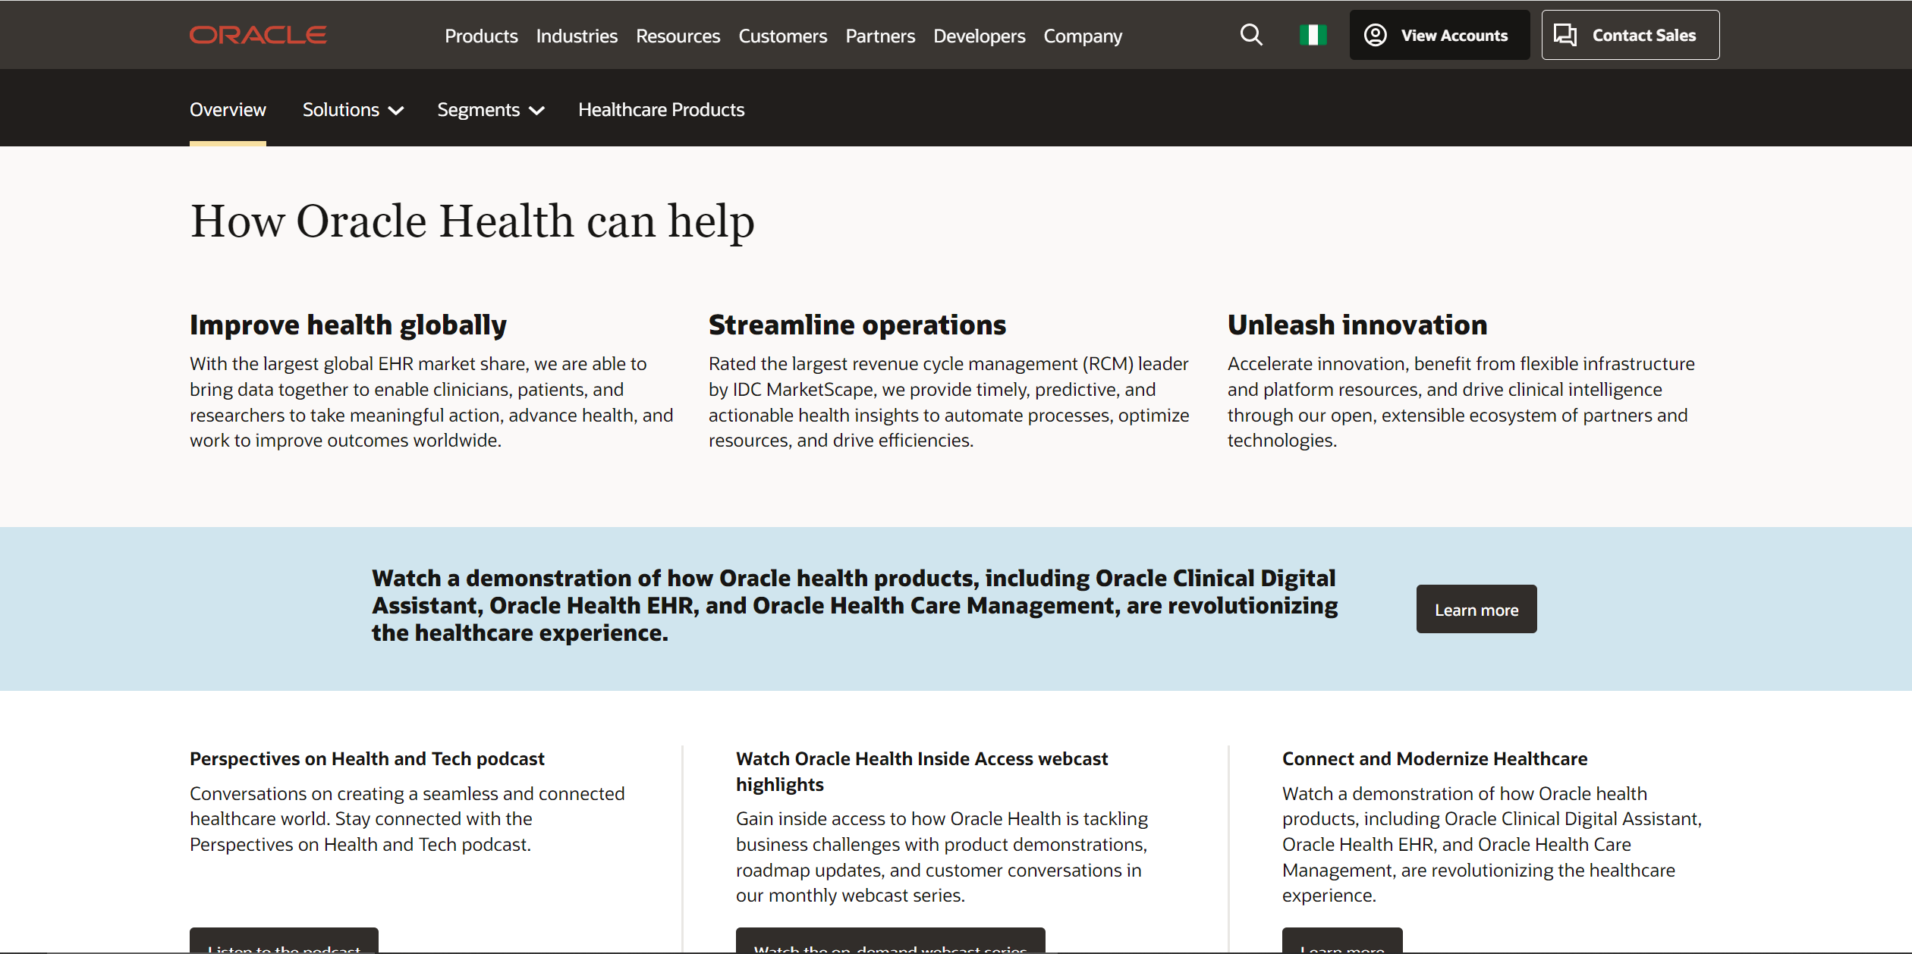Expand the Solutions chevron

(x=395, y=111)
